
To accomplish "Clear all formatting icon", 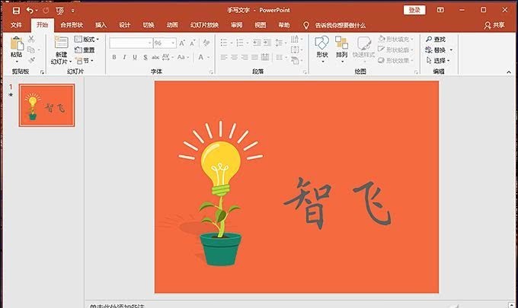I will click(206, 43).
